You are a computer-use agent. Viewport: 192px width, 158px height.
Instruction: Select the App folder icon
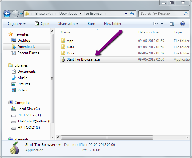63,41
